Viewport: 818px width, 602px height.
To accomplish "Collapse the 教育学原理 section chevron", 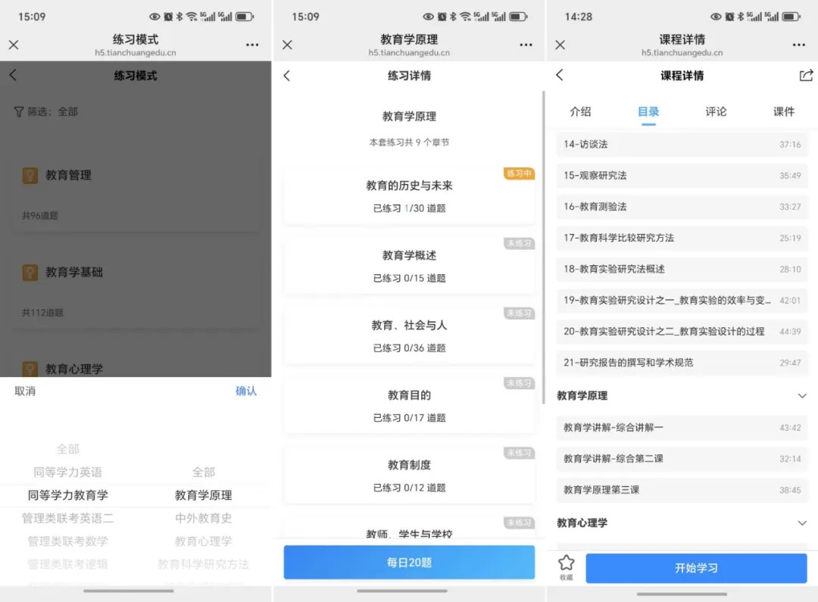I will coord(803,395).
